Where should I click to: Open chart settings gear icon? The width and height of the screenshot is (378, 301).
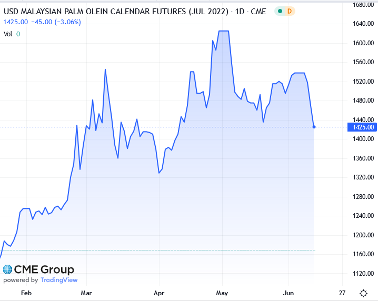pos(363,293)
